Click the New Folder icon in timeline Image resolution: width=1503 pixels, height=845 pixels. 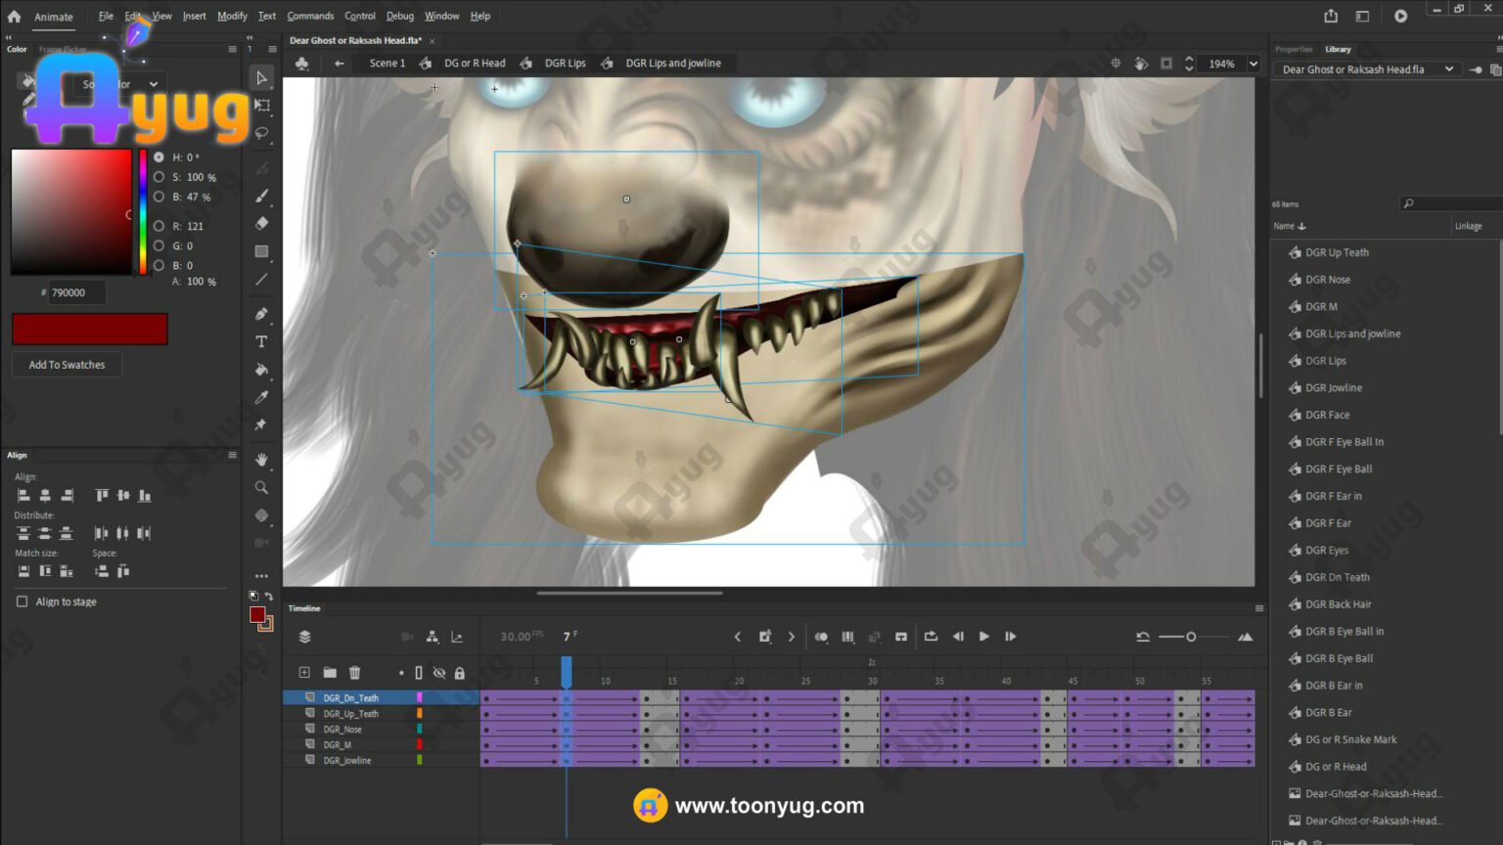330,672
